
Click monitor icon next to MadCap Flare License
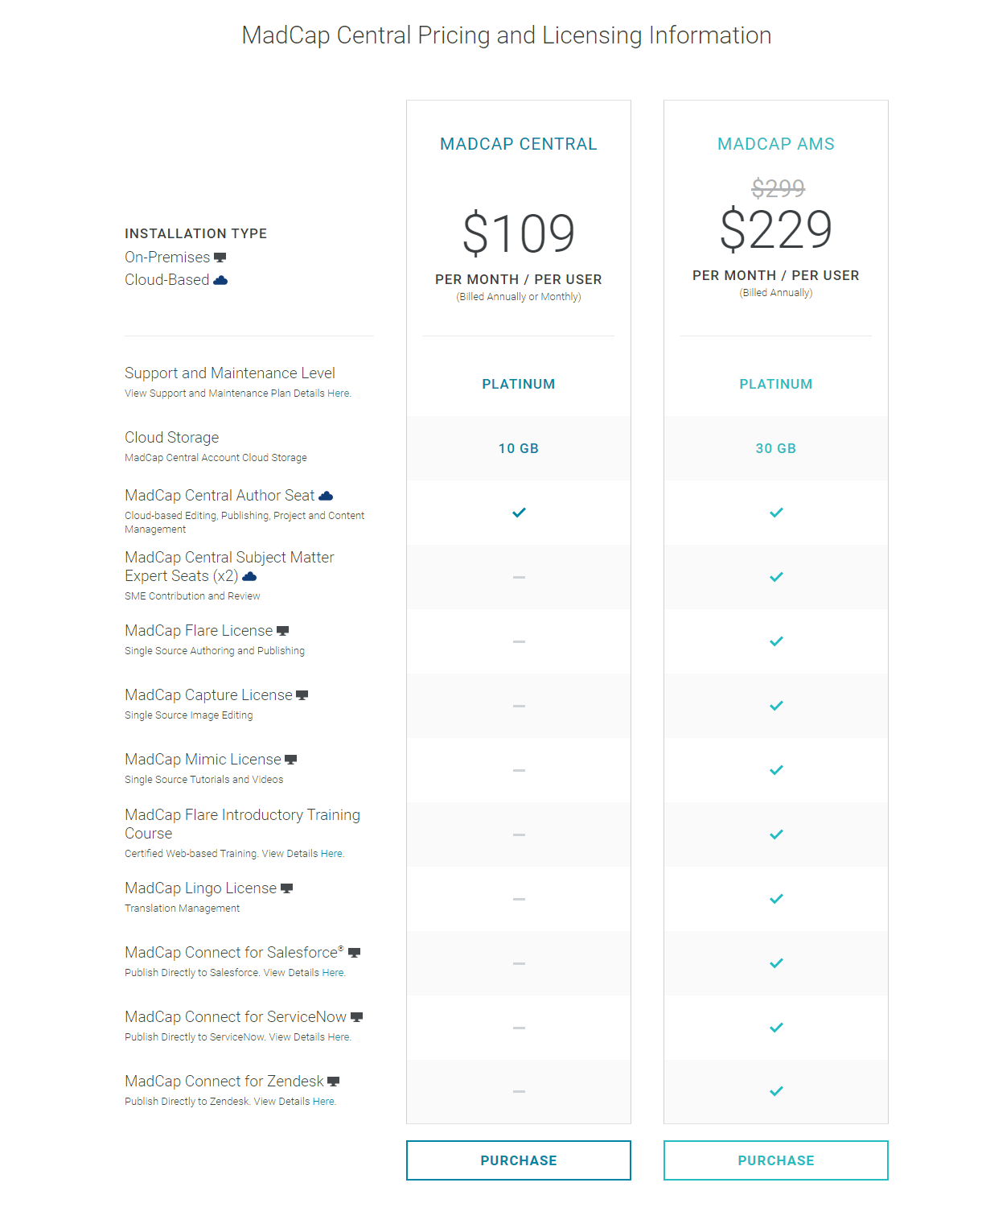click(x=282, y=631)
